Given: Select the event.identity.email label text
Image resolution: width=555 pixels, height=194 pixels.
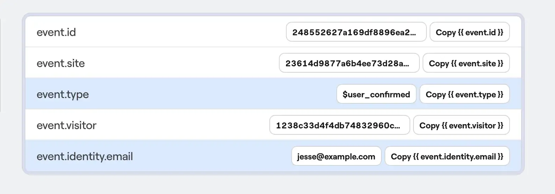Looking at the screenshot, I should point(85,157).
